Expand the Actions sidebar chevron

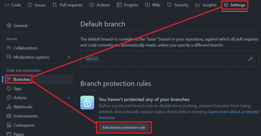[x=69, y=98]
